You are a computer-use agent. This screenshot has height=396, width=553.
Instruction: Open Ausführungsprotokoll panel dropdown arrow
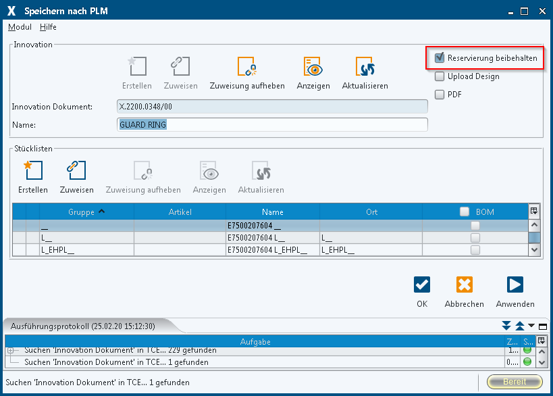[x=531, y=326]
